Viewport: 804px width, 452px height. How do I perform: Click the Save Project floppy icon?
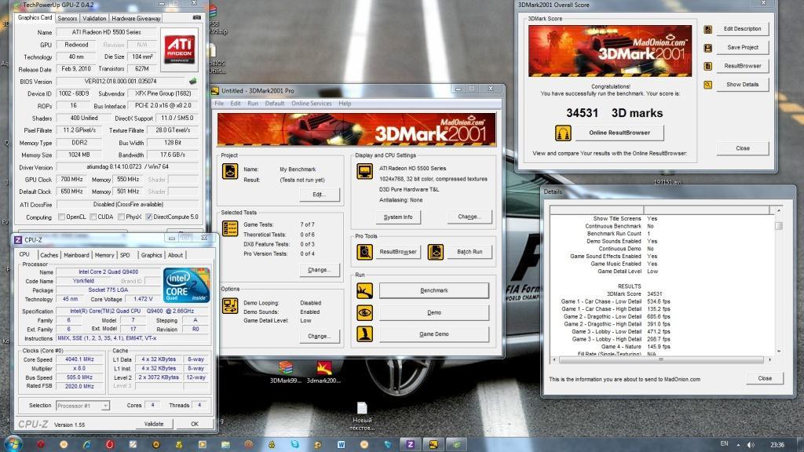(x=707, y=48)
